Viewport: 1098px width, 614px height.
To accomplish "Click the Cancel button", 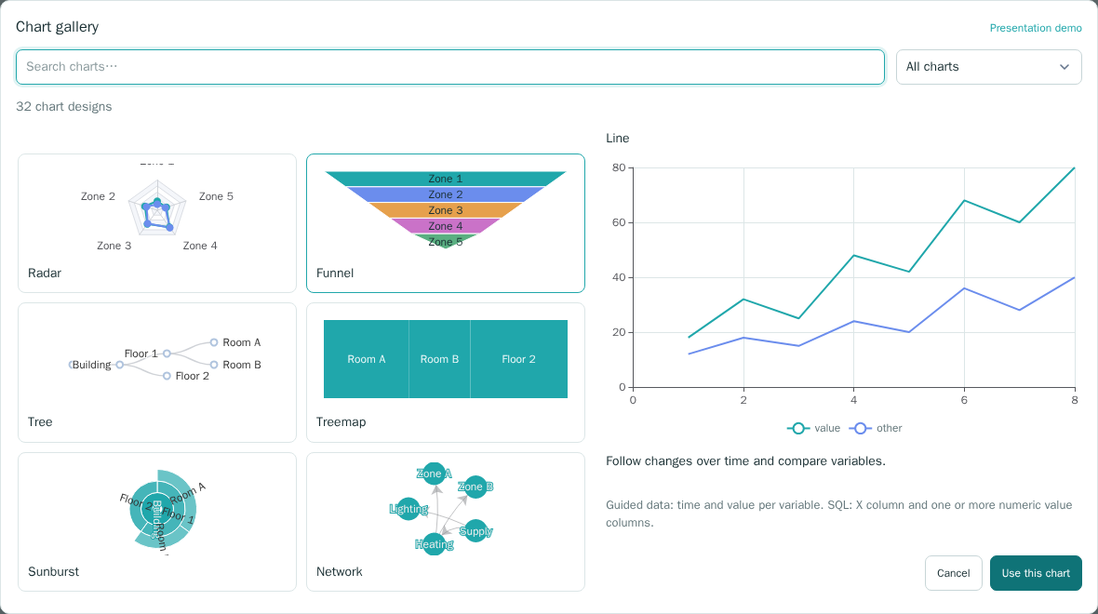I will 953,573.
